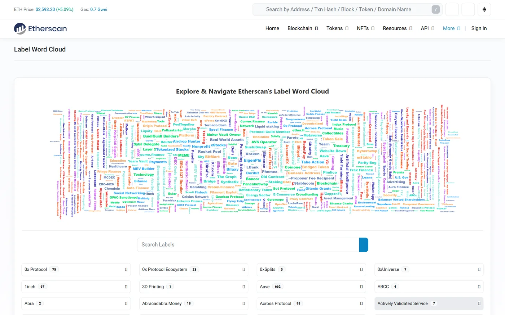Select "Parity Bug" in the word cloud

(367, 162)
